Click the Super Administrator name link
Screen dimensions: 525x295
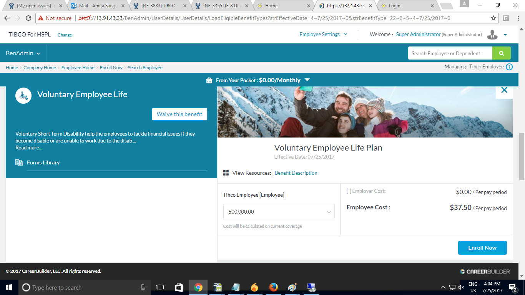418,34
